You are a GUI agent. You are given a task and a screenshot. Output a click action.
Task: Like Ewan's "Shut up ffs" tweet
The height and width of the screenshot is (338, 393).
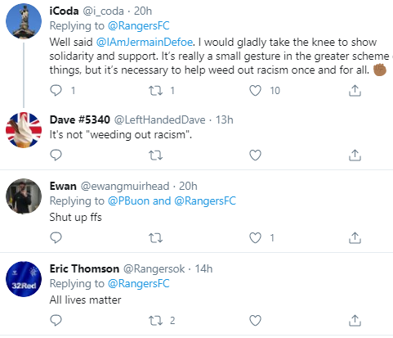click(255, 238)
